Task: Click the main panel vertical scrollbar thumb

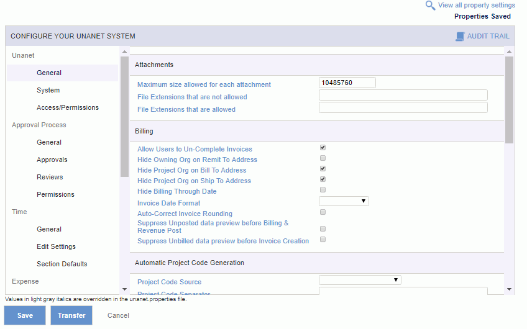Action: click(509, 100)
